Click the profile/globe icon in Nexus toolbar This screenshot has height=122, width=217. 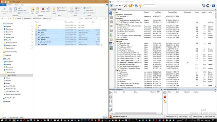point(136,6)
